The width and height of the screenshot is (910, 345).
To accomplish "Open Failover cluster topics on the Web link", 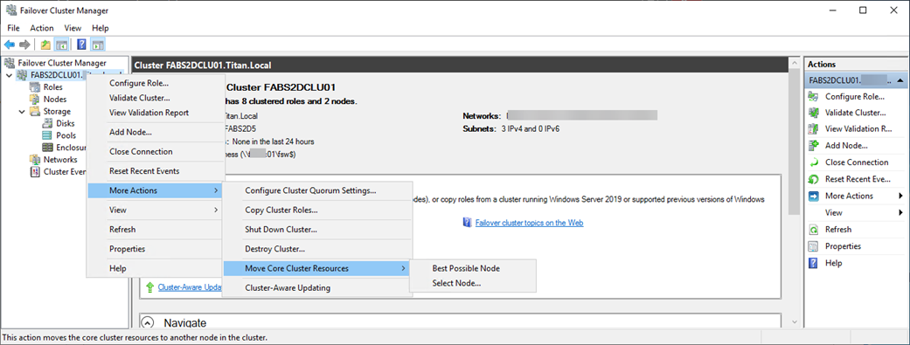I will click(x=529, y=223).
